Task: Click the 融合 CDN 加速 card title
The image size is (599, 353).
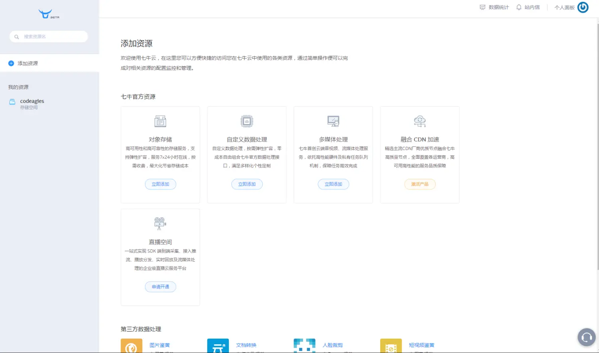Action: click(420, 140)
